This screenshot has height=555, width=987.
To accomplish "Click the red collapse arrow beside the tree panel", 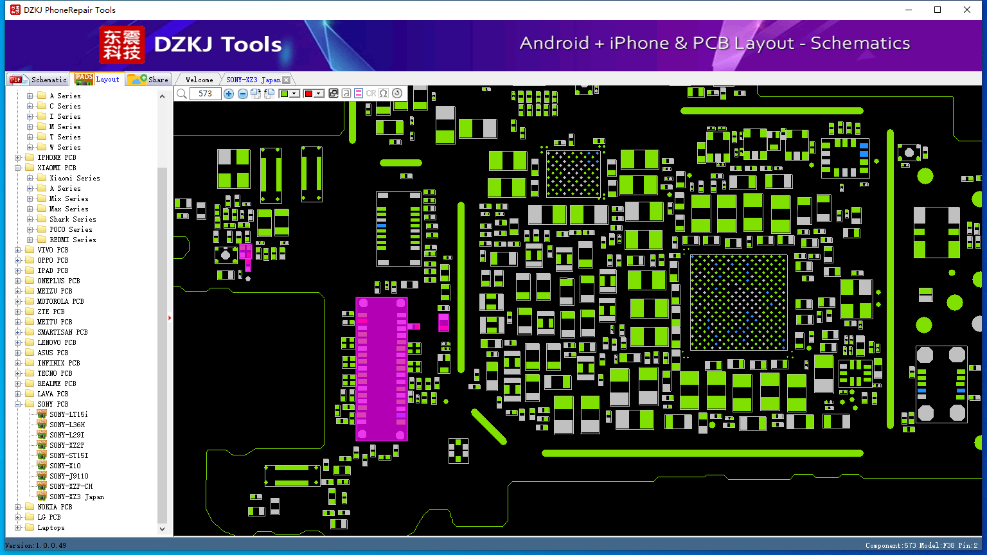I will click(170, 317).
